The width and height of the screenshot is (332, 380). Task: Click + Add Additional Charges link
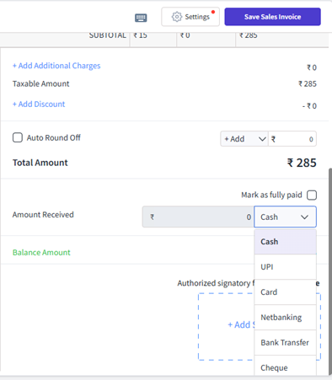(x=56, y=66)
